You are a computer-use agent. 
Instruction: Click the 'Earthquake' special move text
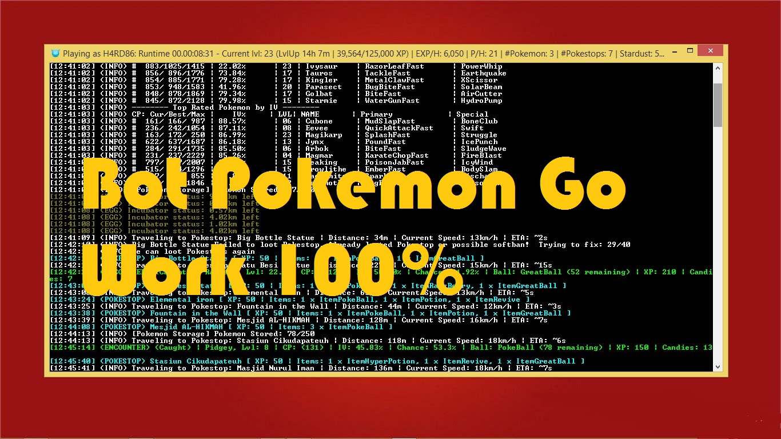click(x=484, y=73)
